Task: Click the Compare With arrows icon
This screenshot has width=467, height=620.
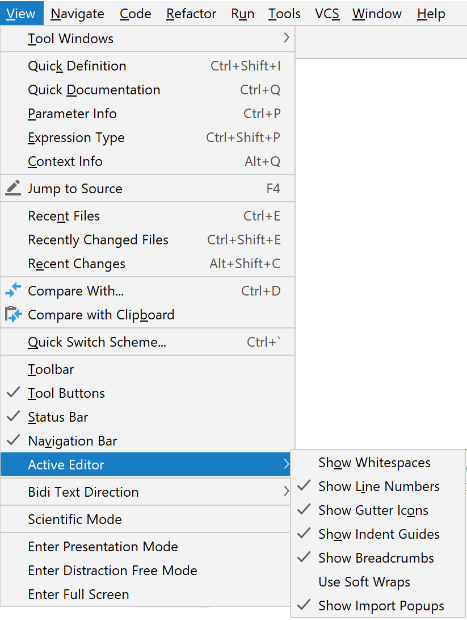Action: click(x=13, y=290)
